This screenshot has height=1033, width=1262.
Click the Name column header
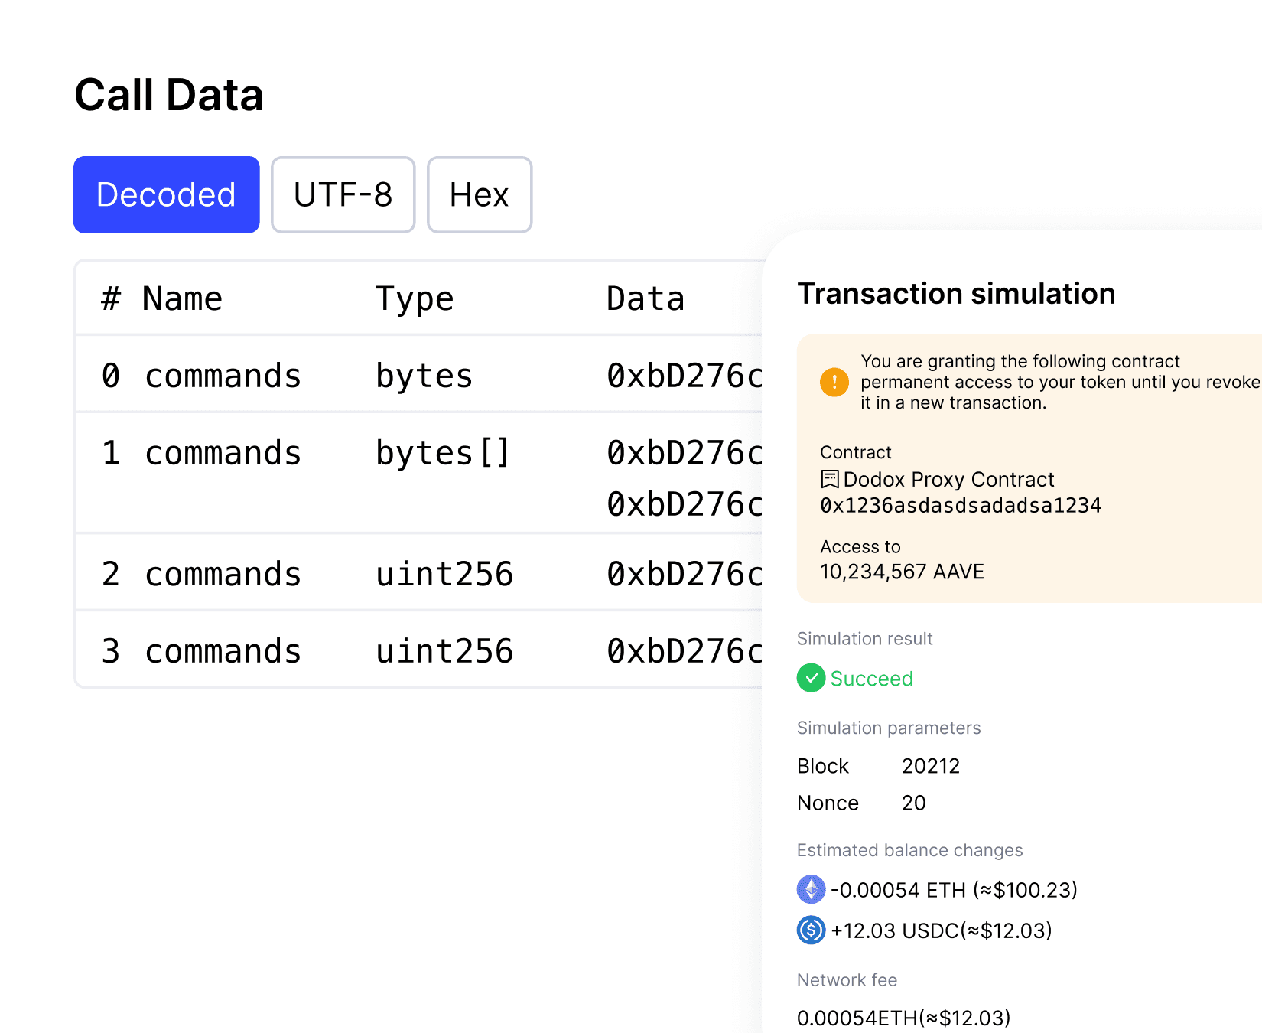[182, 298]
